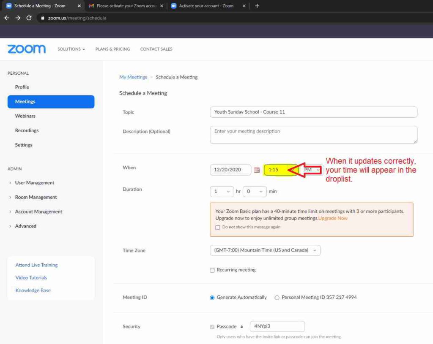The image size is (433, 344).
Task: Click the browser reload icon
Action: pos(29,18)
